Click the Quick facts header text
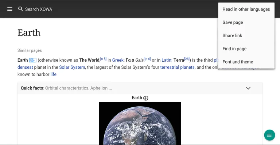 32,88
